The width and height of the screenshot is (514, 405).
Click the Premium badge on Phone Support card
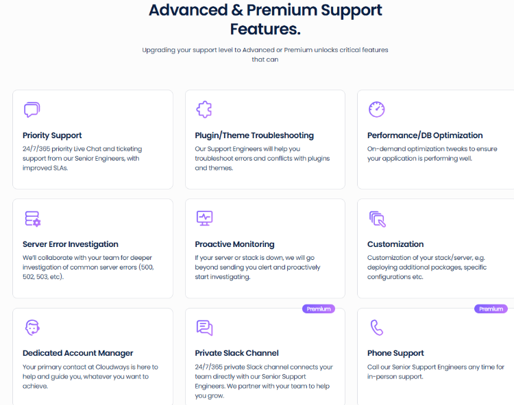tap(491, 309)
